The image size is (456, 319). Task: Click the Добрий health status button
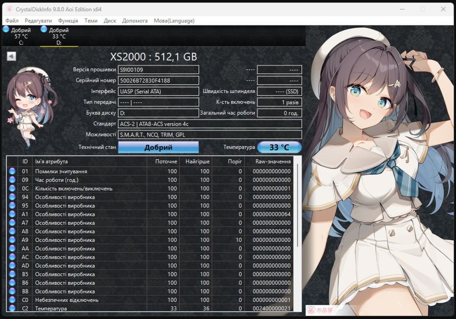coord(158,147)
